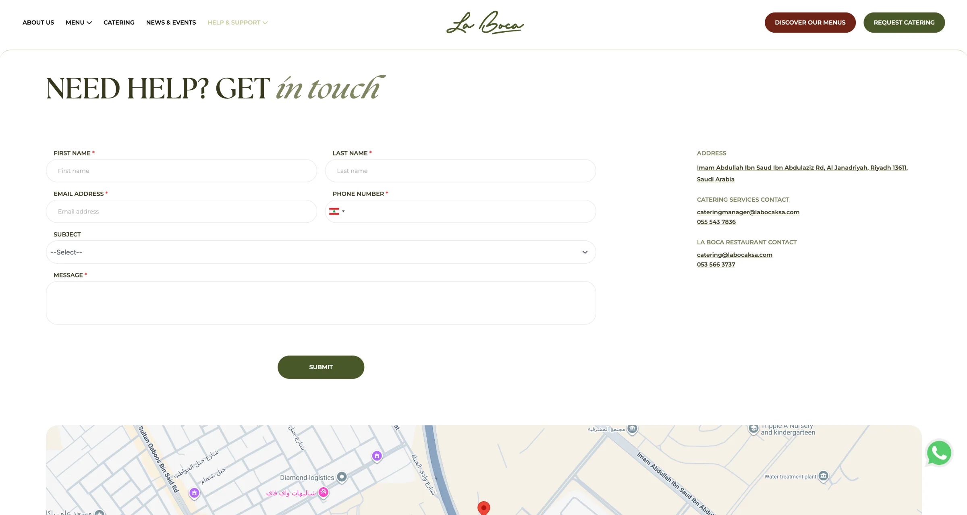Expand the Help & Support dropdown
967x515 pixels.
coord(237,23)
